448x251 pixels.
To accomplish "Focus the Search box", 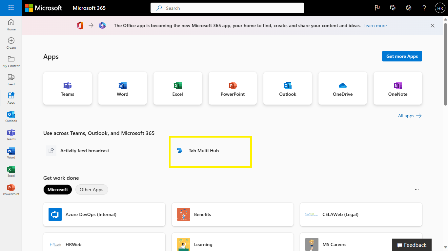I will pyautogui.click(x=227, y=8).
